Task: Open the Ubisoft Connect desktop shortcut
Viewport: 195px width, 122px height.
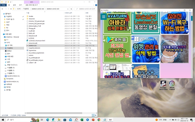Action: [172, 85]
